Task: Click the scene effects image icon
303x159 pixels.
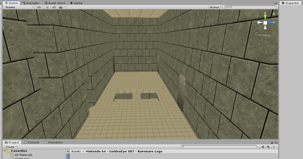Action: [61, 7]
